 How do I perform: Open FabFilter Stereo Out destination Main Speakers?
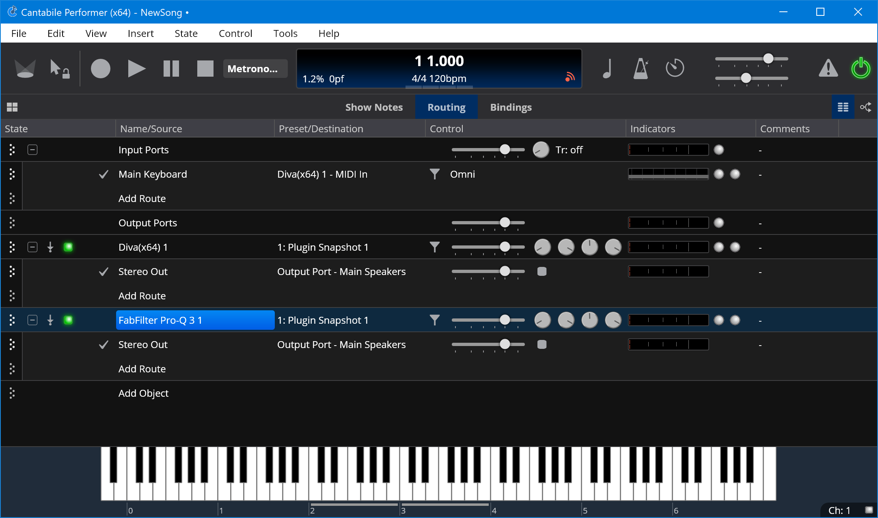pos(341,344)
